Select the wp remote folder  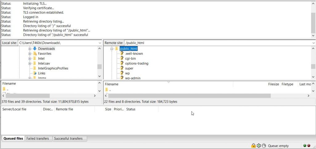127,73
